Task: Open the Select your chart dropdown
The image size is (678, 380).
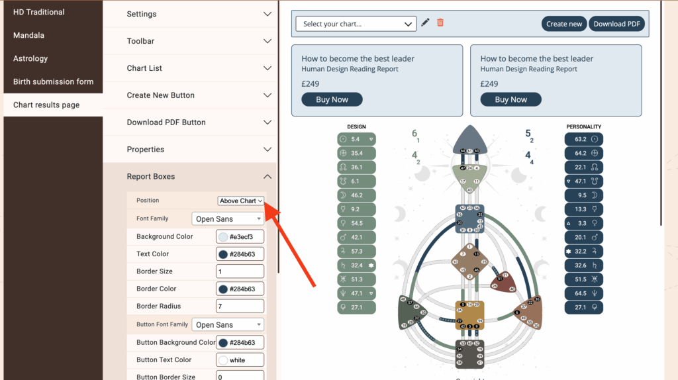Action: (x=356, y=24)
